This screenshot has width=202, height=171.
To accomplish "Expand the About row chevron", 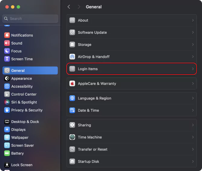I will [x=193, y=20].
